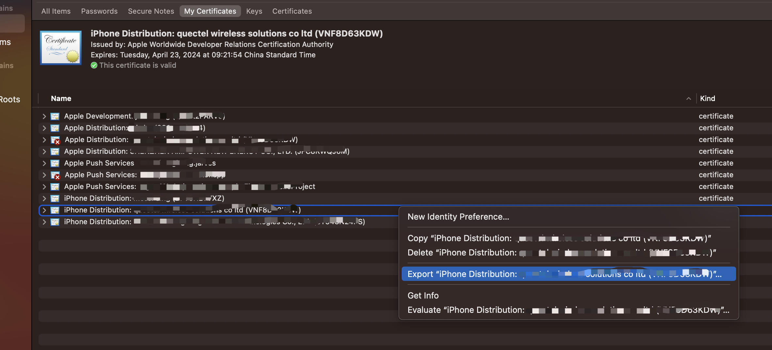The width and height of the screenshot is (772, 350).
Task: Select New Identity Preference menu item
Action: point(458,217)
